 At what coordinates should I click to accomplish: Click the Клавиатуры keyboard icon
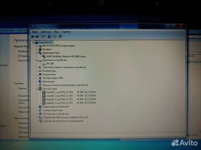pyautogui.click(x=40, y=71)
